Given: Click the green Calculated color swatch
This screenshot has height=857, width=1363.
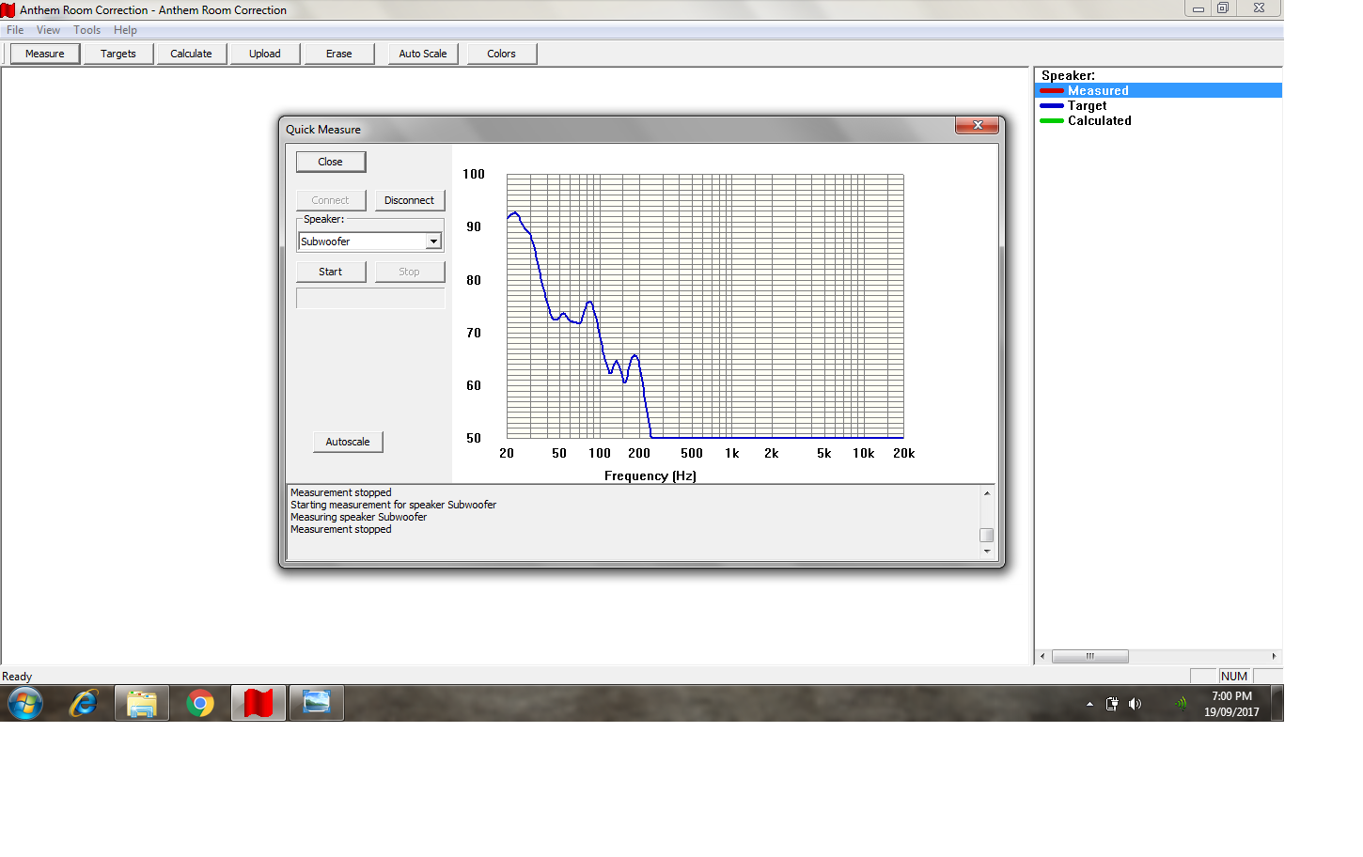Looking at the screenshot, I should (1052, 120).
